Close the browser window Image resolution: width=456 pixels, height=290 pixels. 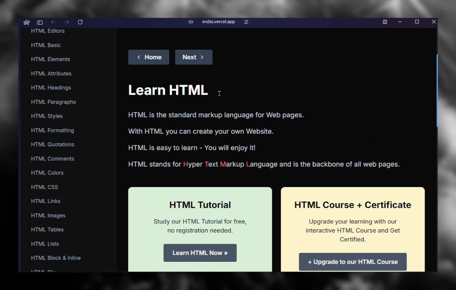tap(434, 22)
